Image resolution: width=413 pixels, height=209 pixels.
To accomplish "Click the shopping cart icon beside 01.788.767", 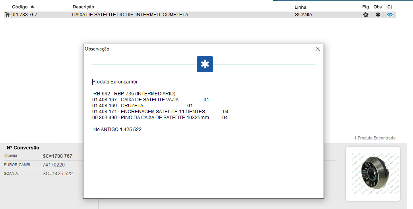I will (x=7, y=15).
